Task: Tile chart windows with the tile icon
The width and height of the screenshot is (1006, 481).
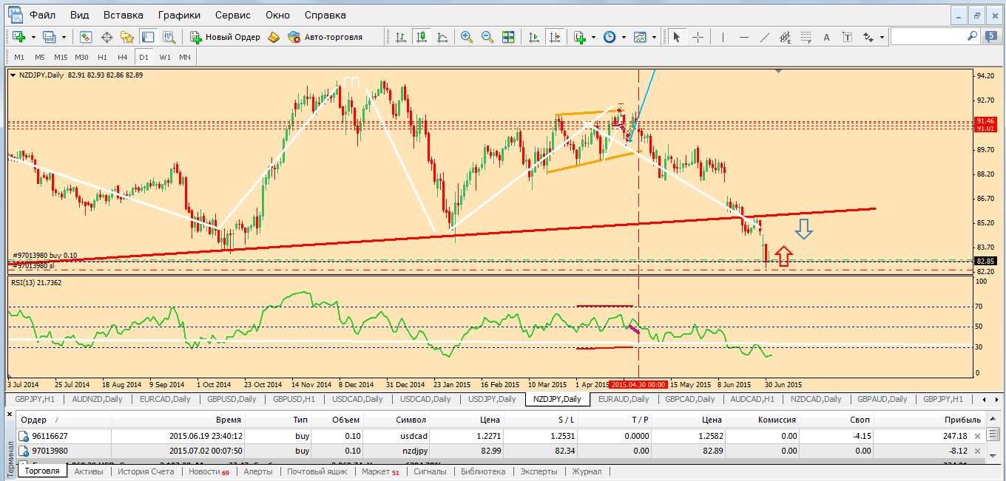Action: [508, 37]
